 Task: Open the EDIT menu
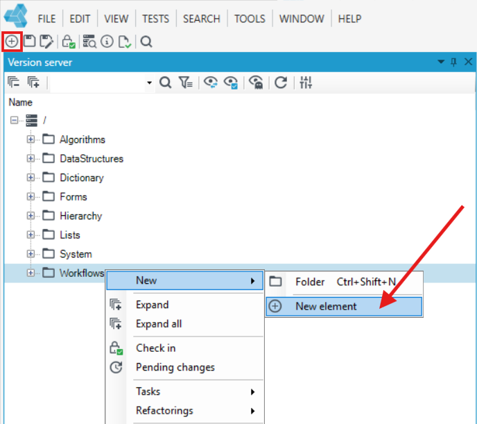click(x=80, y=19)
